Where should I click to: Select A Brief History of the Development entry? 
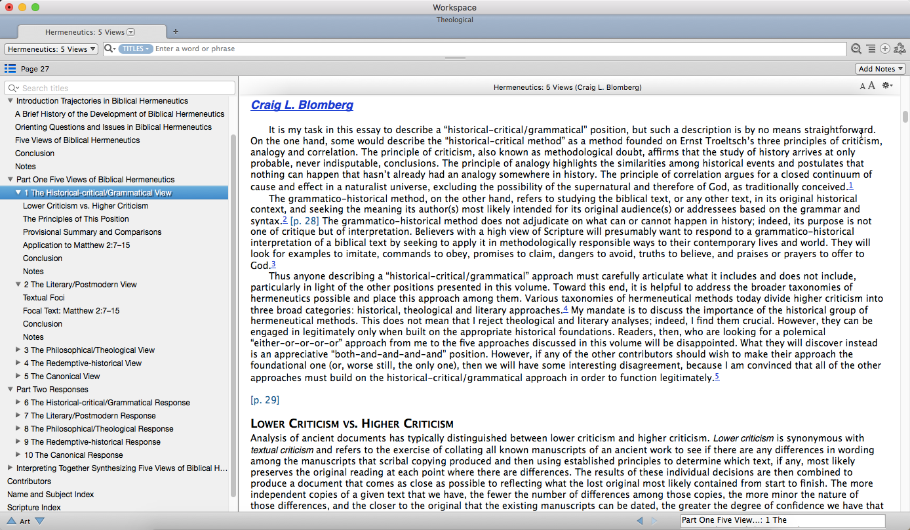tap(120, 114)
